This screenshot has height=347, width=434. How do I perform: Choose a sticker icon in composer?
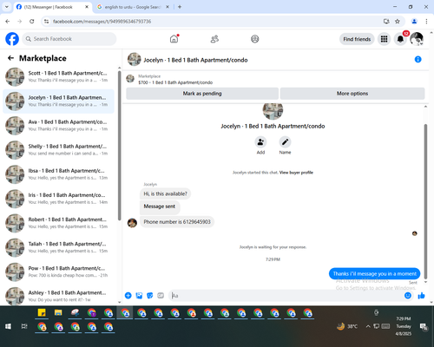[x=150, y=296]
